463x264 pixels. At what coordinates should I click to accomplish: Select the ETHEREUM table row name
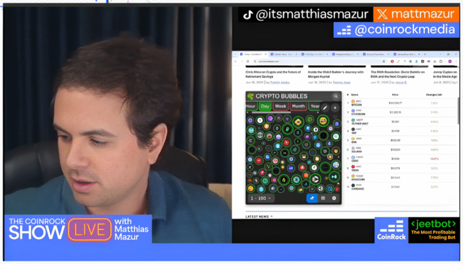358,114
